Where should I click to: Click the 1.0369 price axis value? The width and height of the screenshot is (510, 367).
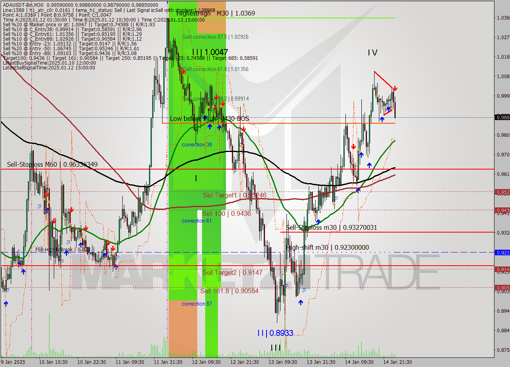(x=503, y=18)
